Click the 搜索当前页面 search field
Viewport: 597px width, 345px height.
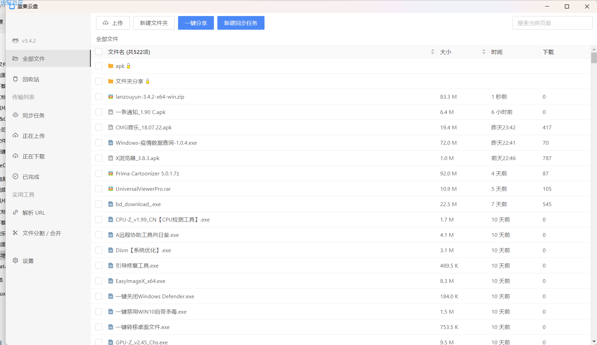click(x=552, y=23)
